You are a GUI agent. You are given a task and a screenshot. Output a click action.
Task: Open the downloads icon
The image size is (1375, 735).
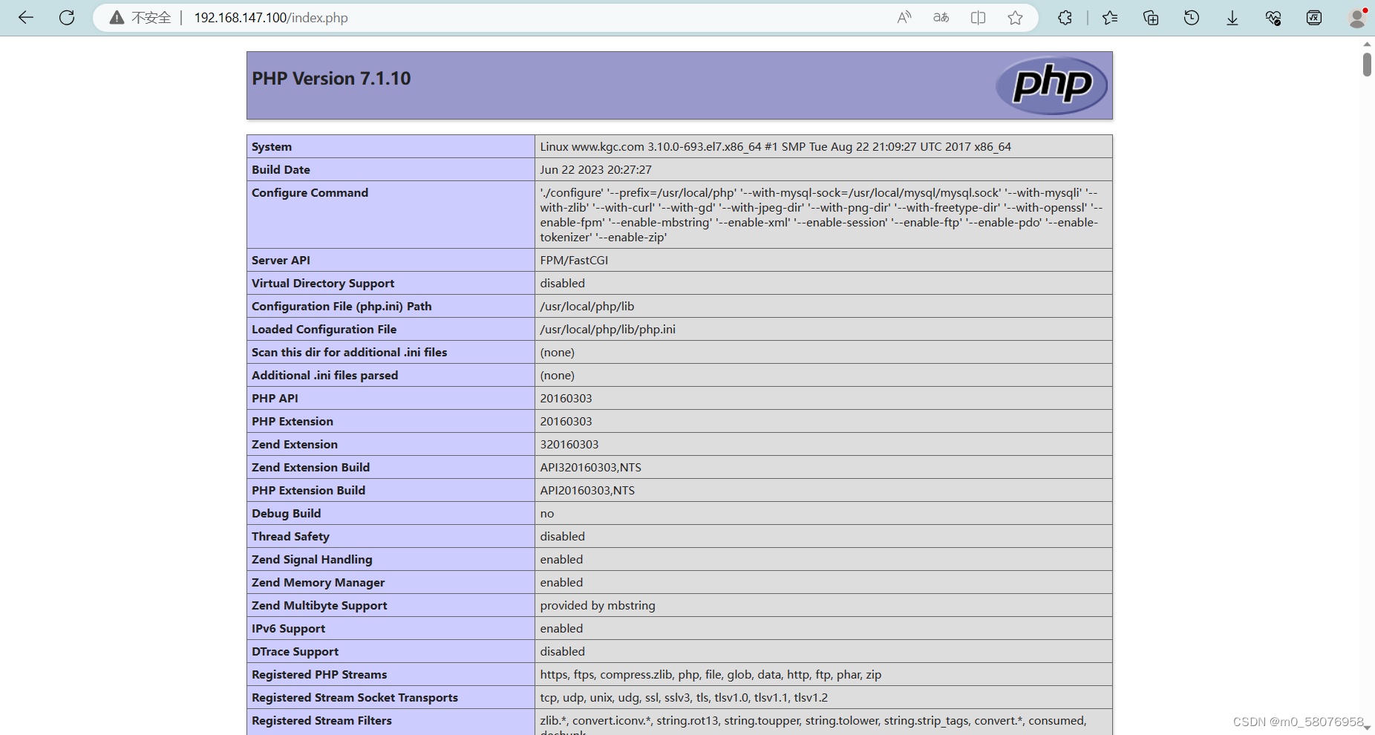1232,18
